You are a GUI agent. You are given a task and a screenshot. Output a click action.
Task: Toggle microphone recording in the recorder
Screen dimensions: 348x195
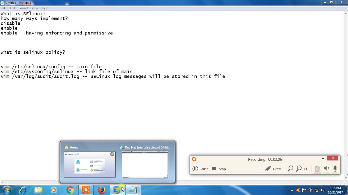click(335, 169)
